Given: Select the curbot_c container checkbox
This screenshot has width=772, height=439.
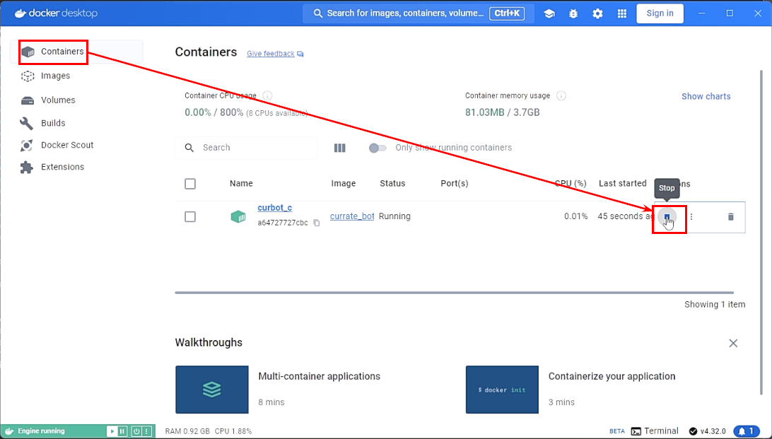Looking at the screenshot, I should pyautogui.click(x=189, y=217).
